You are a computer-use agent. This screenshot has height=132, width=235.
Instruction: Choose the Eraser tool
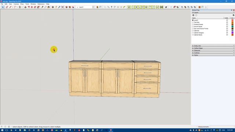point(7,7)
